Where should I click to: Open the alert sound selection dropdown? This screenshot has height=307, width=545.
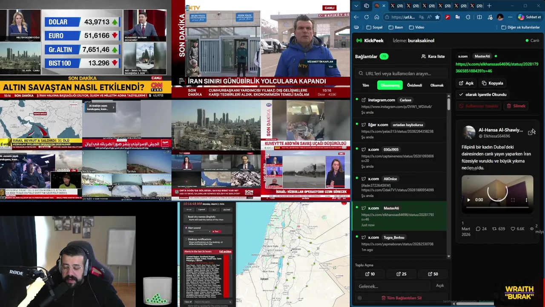coord(199,232)
